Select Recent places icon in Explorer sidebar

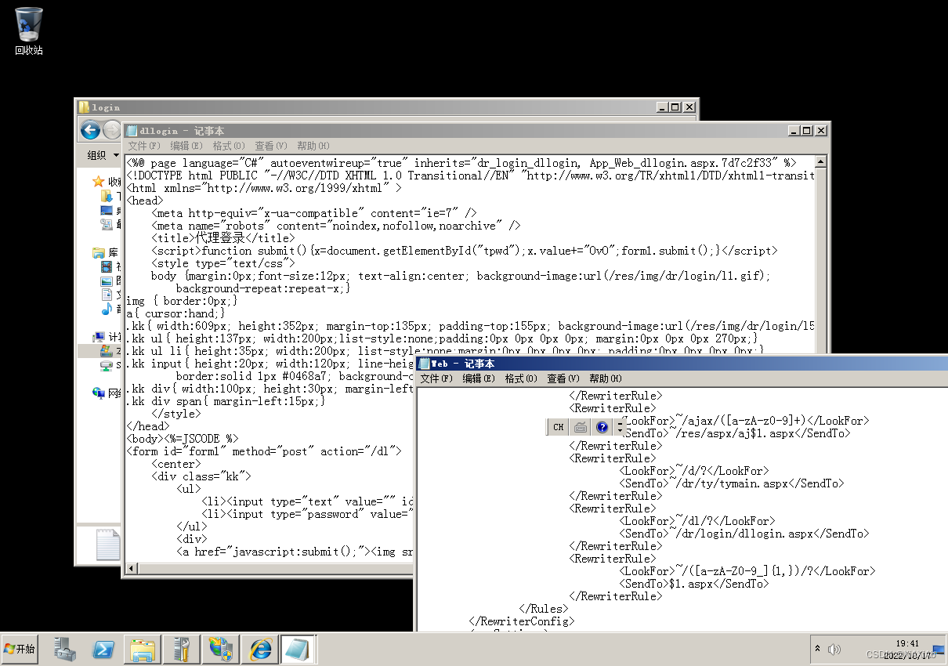107,224
